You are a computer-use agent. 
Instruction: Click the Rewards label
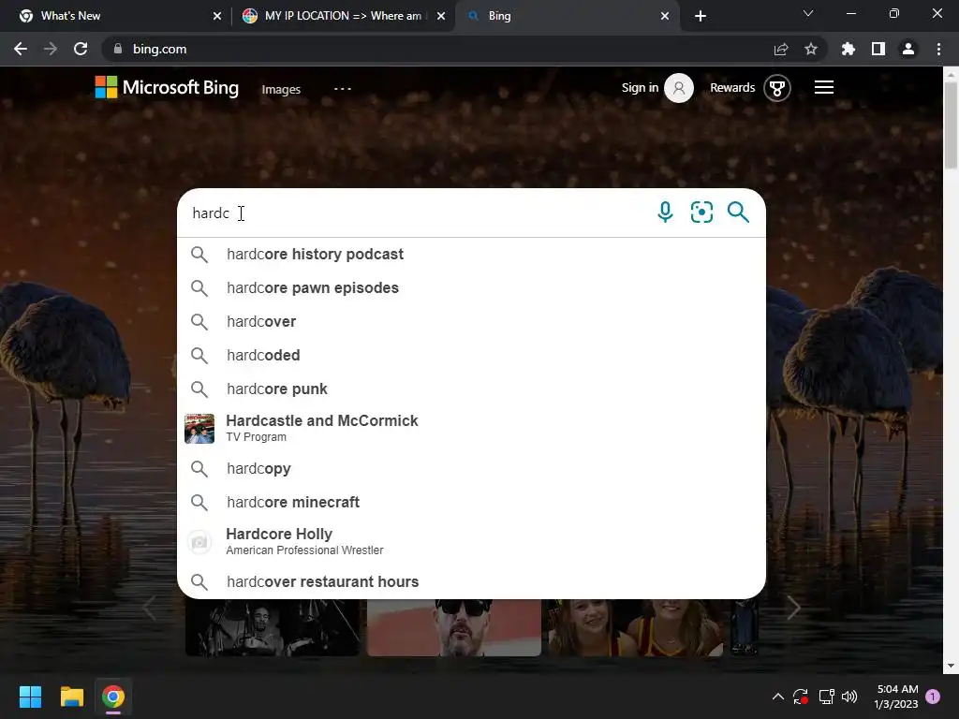point(732,88)
